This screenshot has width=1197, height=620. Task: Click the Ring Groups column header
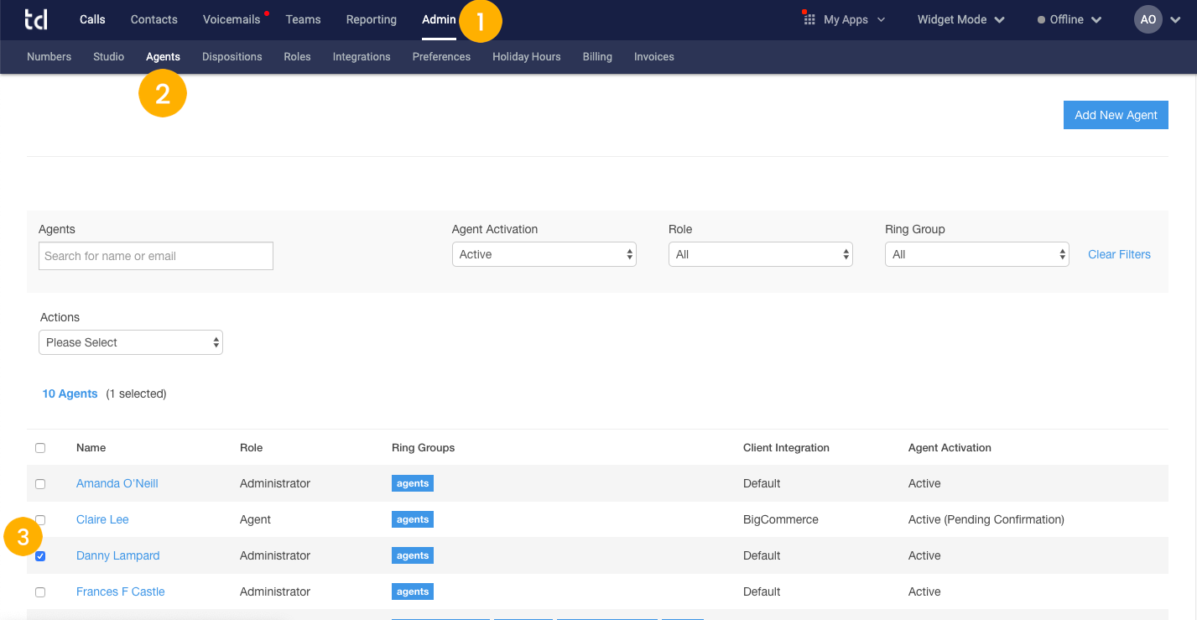tap(423, 447)
